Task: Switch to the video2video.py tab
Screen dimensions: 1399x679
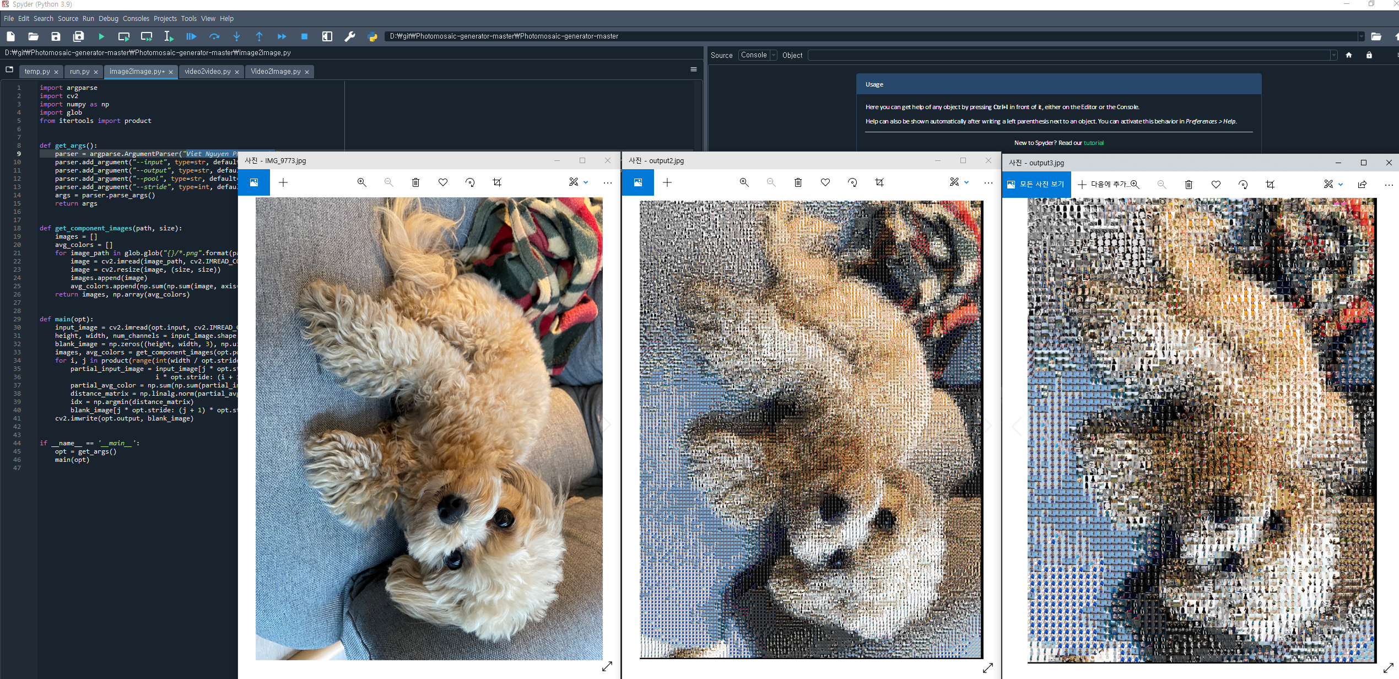Action: coord(207,72)
